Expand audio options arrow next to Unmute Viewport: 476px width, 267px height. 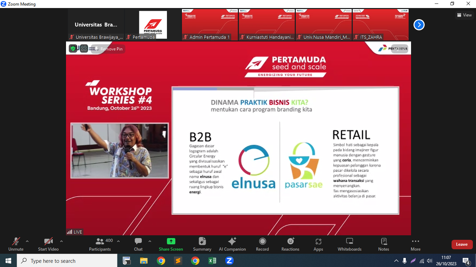(x=27, y=241)
